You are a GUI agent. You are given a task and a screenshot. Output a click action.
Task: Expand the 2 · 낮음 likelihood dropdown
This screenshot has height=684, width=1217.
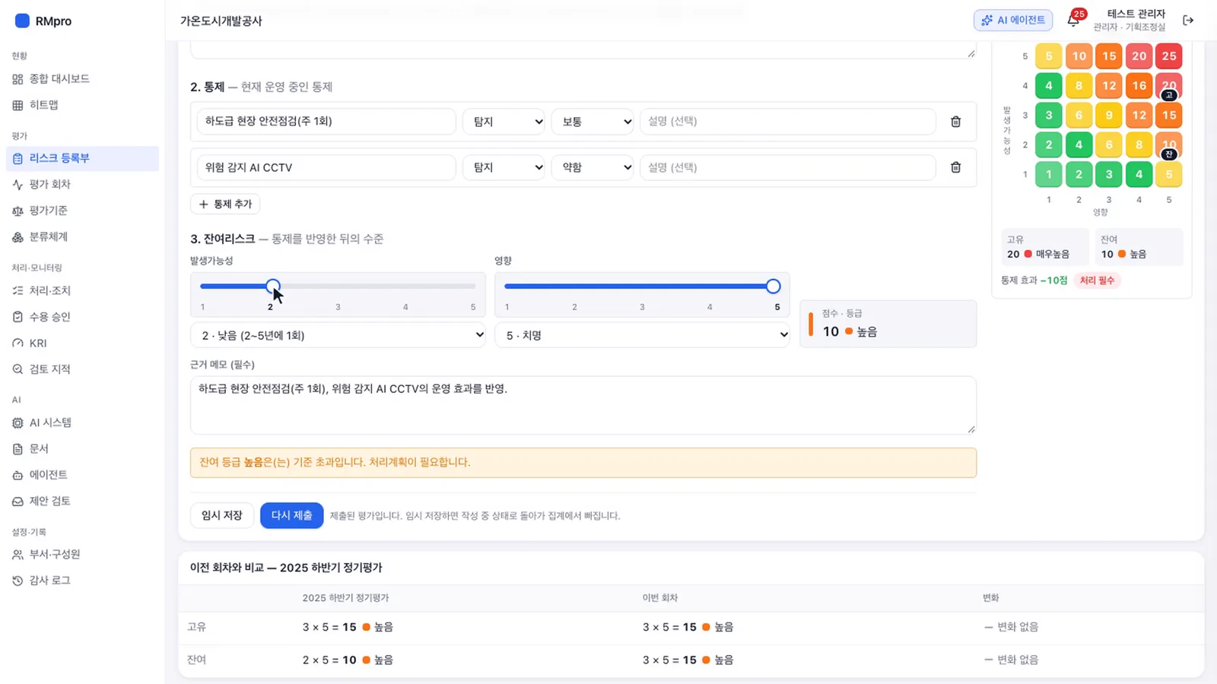tap(338, 335)
